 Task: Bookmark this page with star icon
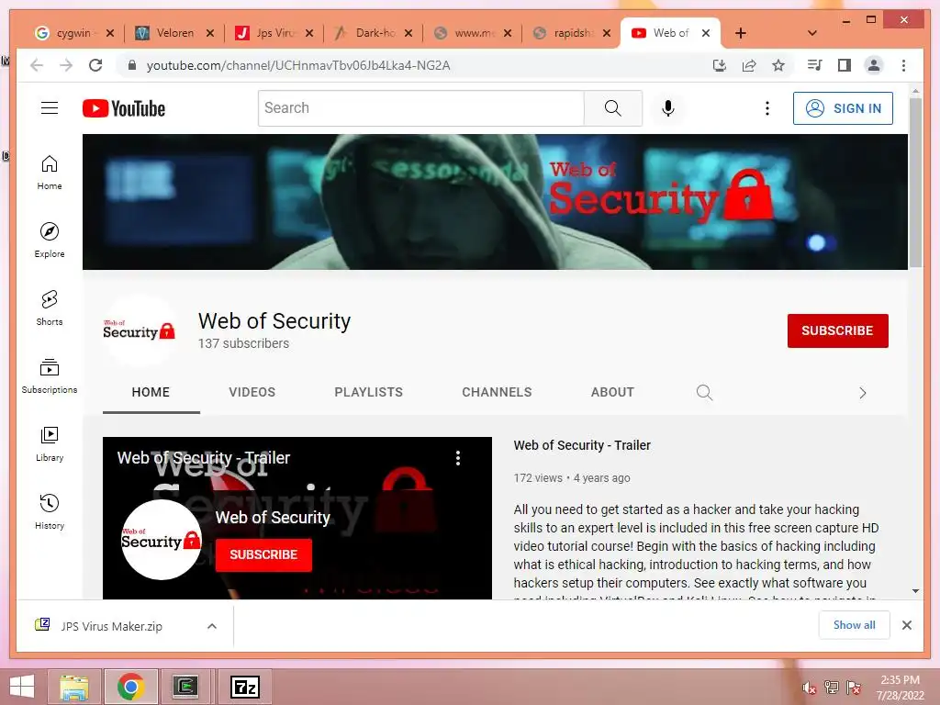[x=778, y=65]
